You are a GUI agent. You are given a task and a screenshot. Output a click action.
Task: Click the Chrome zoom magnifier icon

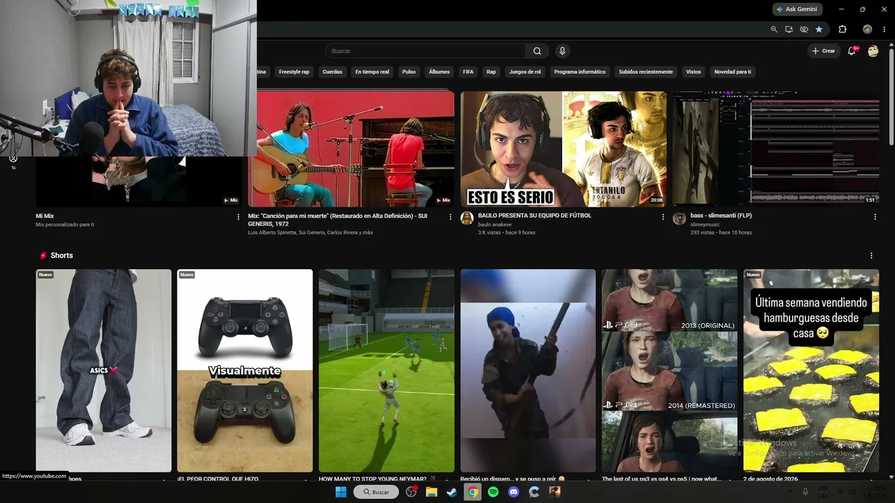pyautogui.click(x=774, y=29)
